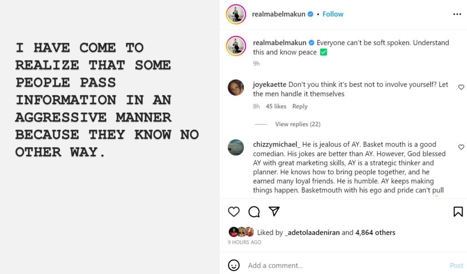
Task: Open emoji picker in comment box
Action: click(x=233, y=265)
